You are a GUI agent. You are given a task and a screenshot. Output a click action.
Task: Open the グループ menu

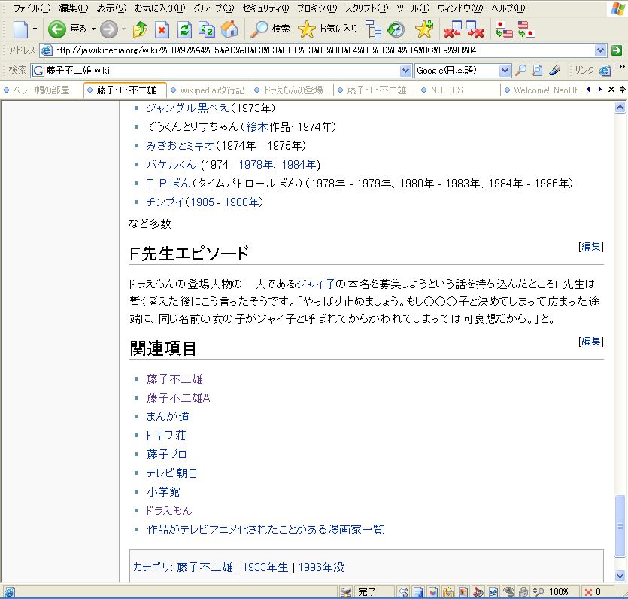click(x=214, y=8)
